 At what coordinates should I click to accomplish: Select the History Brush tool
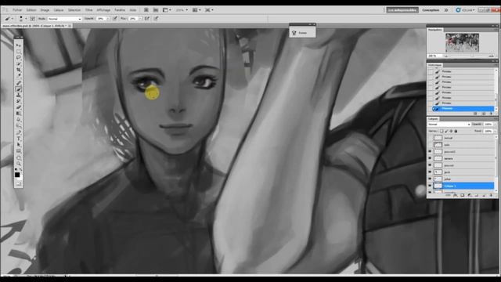tap(18, 102)
